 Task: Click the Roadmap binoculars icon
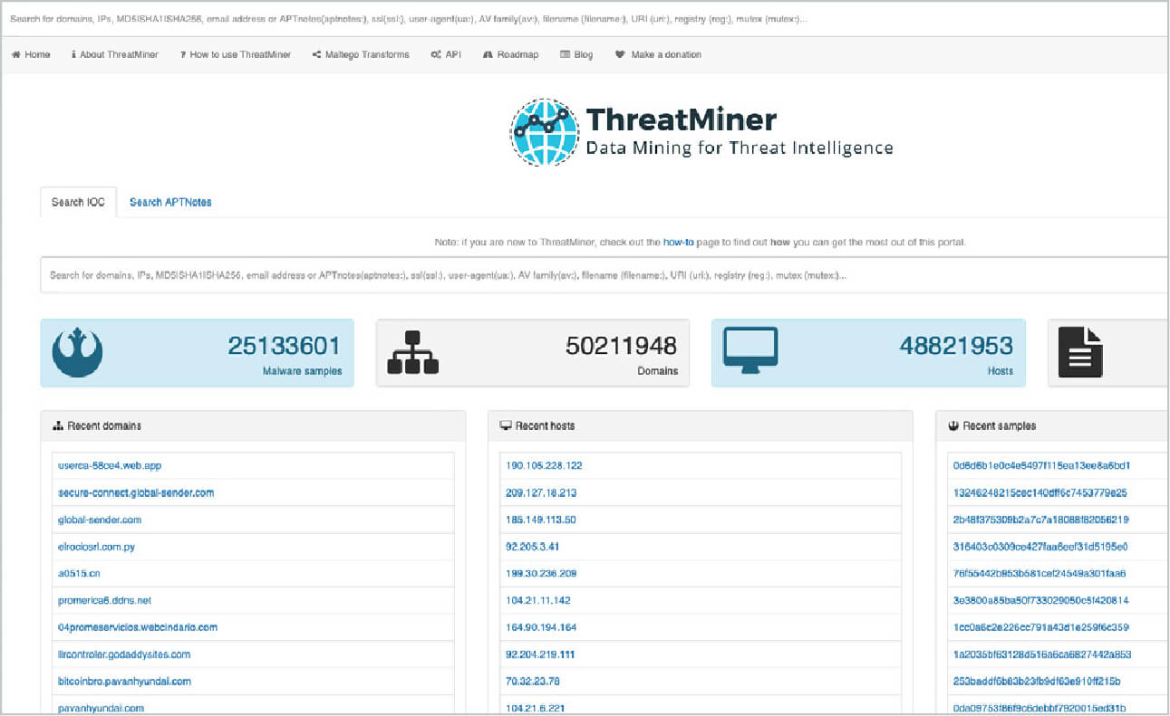pos(488,54)
